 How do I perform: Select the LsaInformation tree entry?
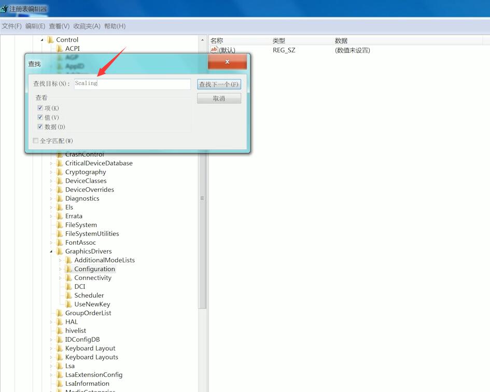coord(87,384)
